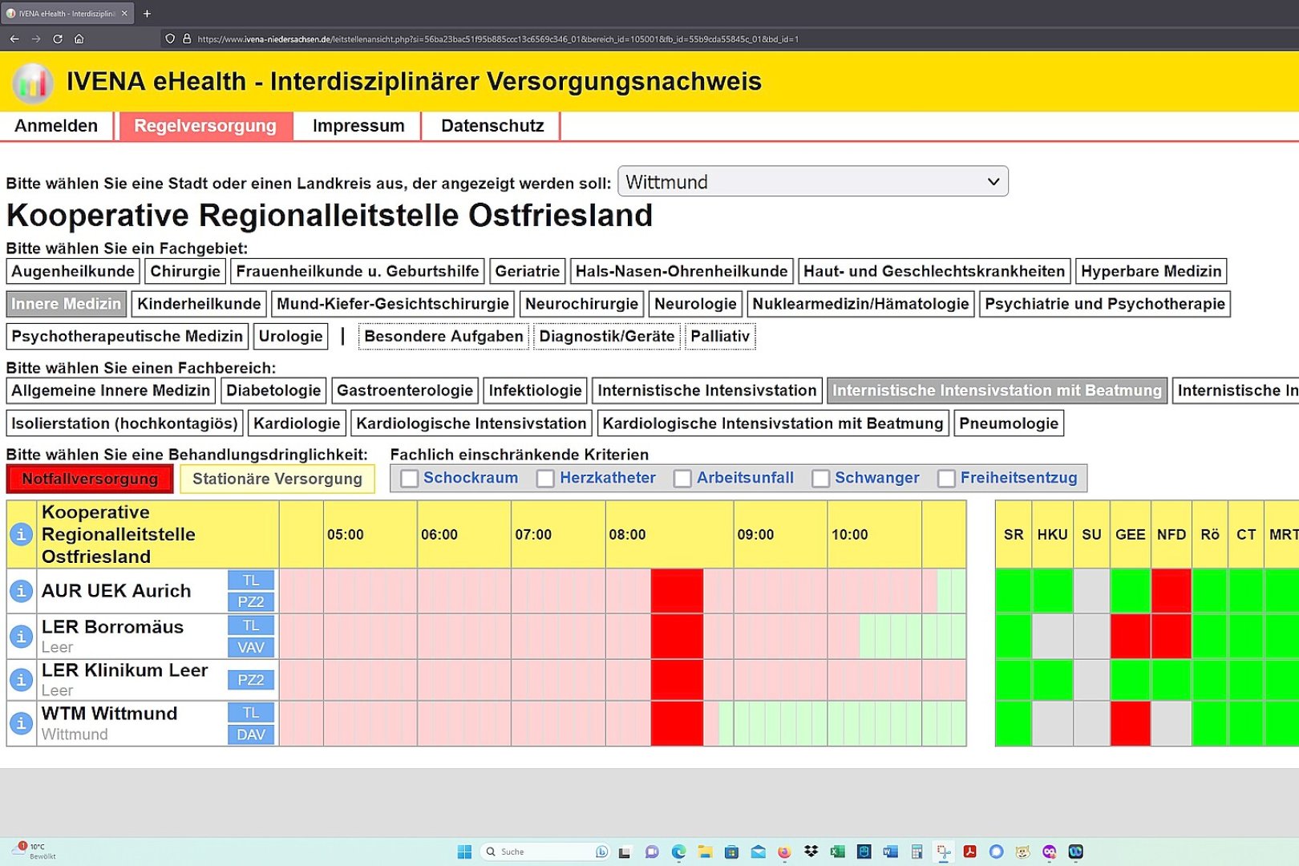Select Notfallversorgung urgency

tap(90, 479)
